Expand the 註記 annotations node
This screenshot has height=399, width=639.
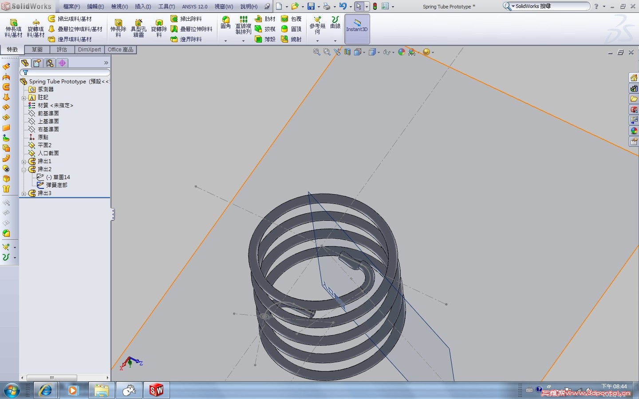coord(24,98)
